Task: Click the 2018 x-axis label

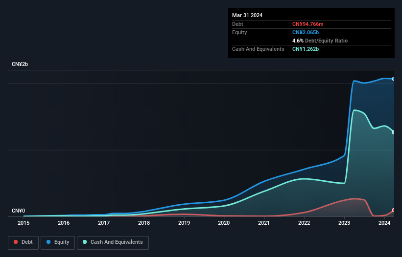Action: (144, 223)
